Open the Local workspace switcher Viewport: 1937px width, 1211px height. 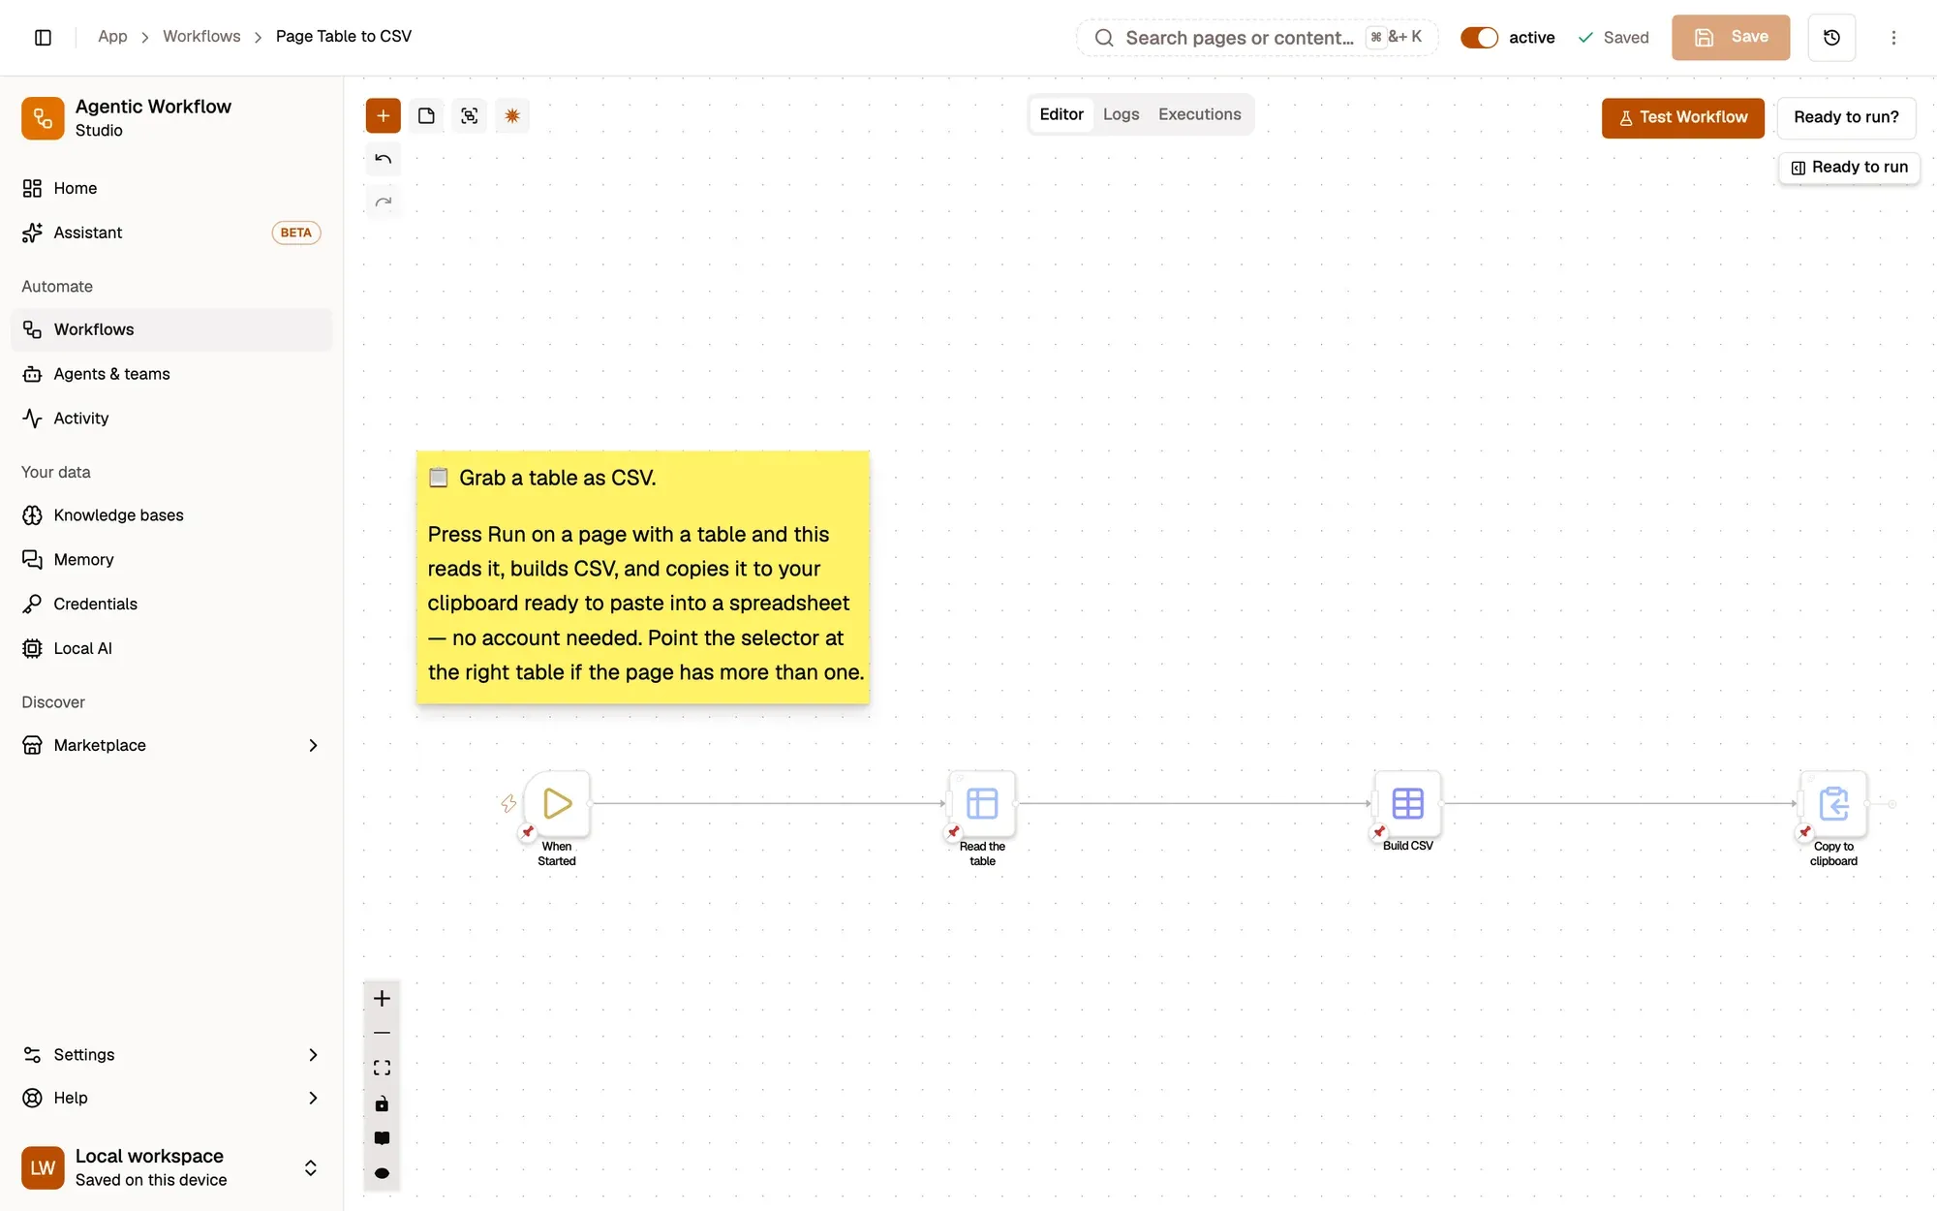pyautogui.click(x=171, y=1167)
